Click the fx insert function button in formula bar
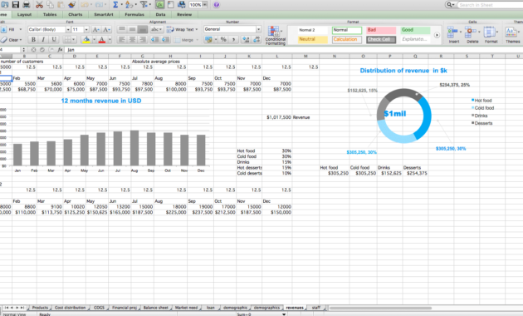The image size is (523, 316). [x=60, y=49]
